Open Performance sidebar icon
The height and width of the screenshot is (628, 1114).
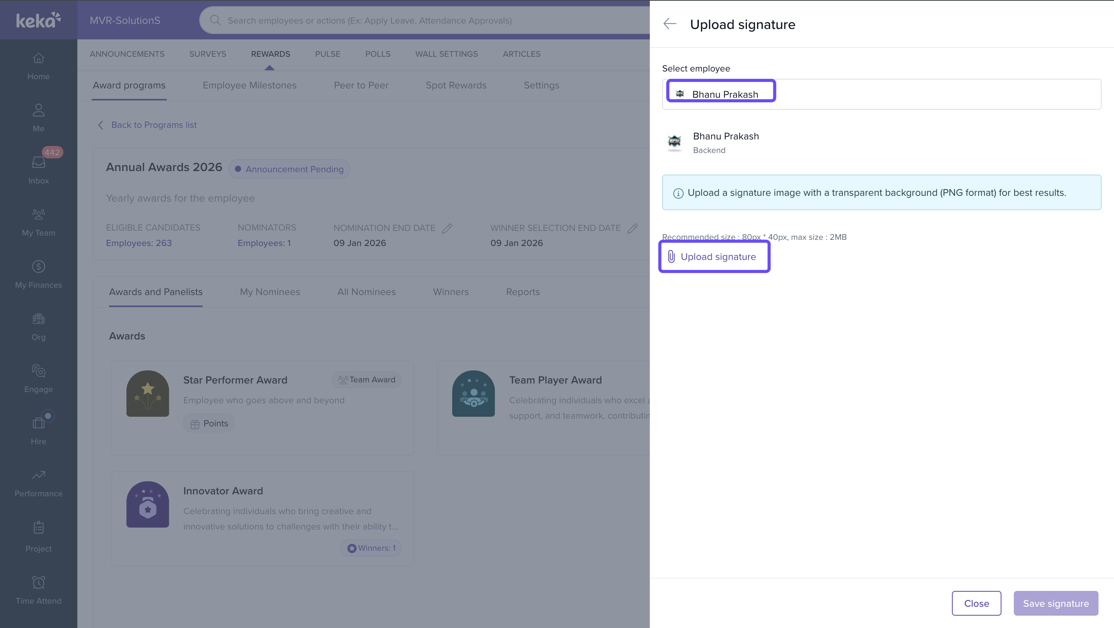click(x=39, y=482)
